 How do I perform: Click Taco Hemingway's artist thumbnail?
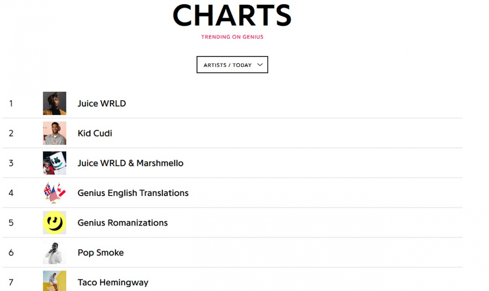coord(55,281)
